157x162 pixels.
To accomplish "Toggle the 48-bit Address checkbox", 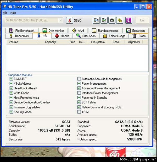I will pos(11,83).
